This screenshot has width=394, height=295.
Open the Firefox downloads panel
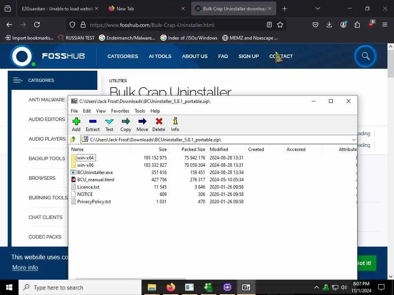pos(329,25)
